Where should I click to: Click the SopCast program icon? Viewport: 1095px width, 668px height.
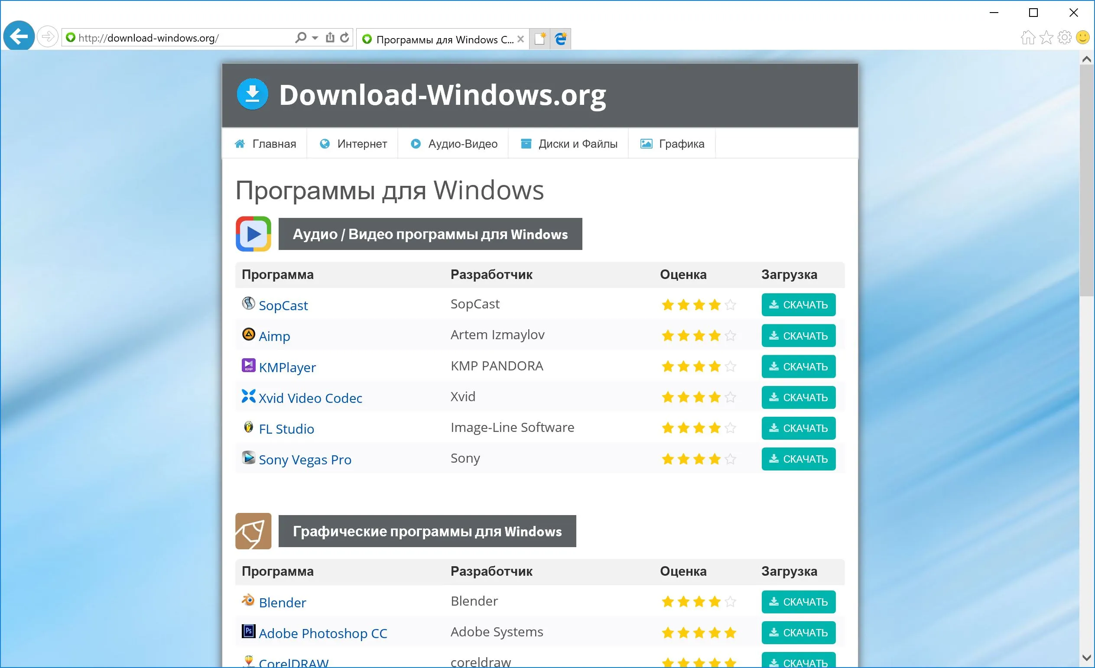coord(248,303)
